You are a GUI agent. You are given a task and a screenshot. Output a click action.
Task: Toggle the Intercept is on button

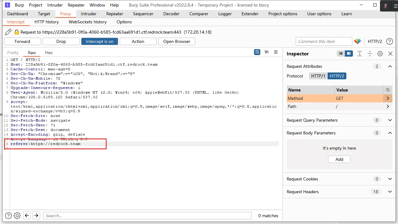point(99,41)
